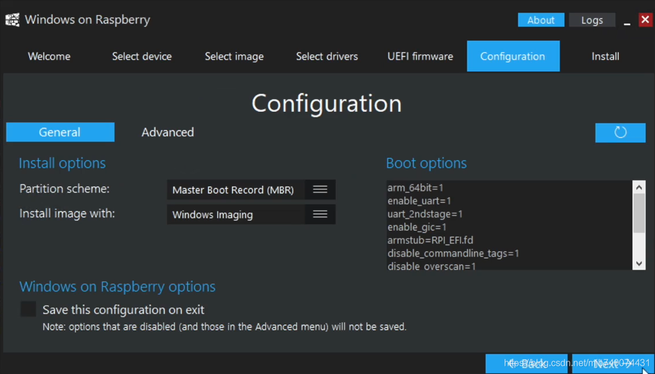Image resolution: width=655 pixels, height=374 pixels.
Task: Select the General tab
Action: pos(60,132)
